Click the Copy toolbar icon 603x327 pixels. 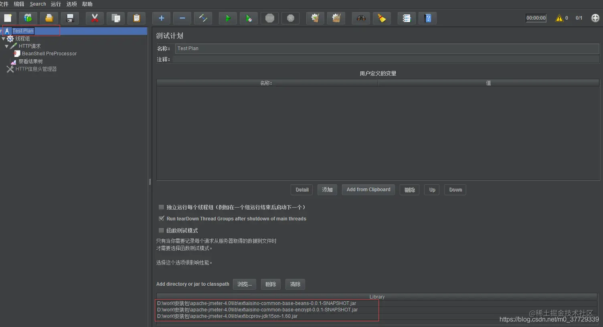(115, 18)
